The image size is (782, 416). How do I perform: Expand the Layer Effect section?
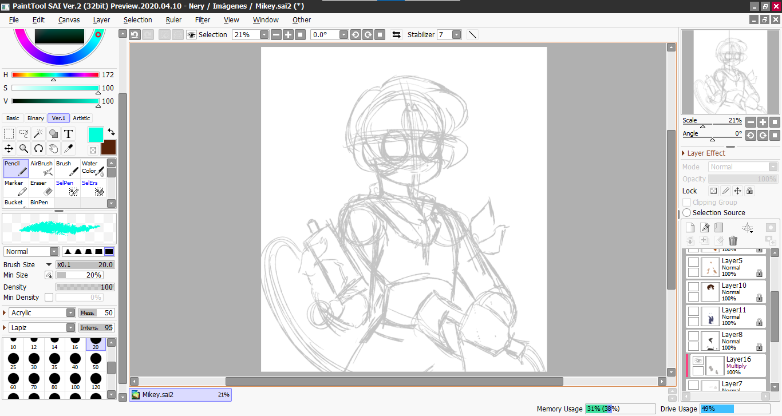pyautogui.click(x=684, y=153)
